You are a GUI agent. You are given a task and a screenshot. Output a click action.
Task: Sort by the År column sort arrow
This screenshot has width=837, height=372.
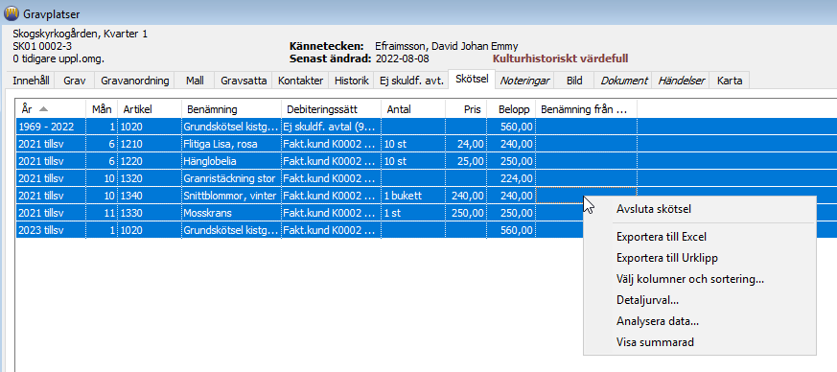(x=44, y=109)
